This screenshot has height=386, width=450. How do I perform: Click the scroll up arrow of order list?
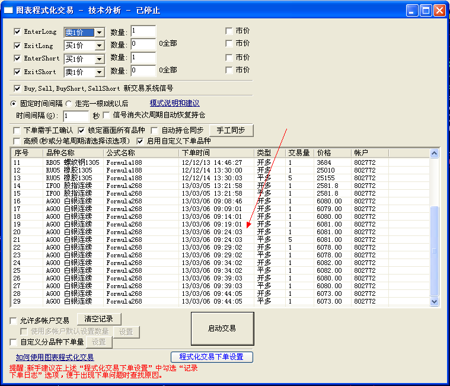point(435,154)
